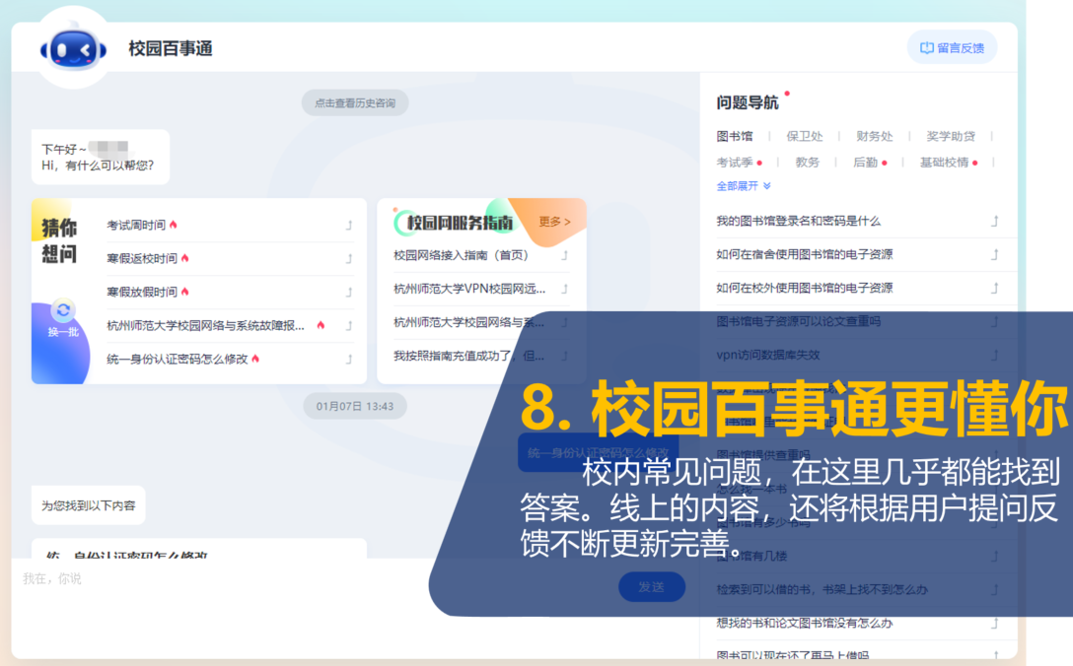Select 寒假返校时间 suggested question
The width and height of the screenshot is (1073, 666).
[x=142, y=258]
